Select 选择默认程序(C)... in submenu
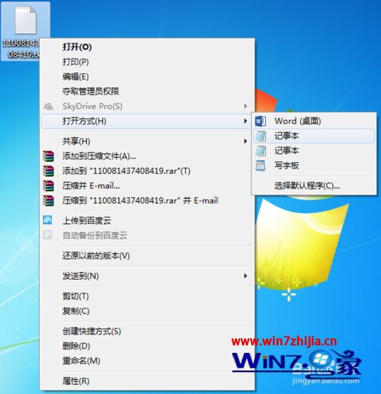The image size is (381, 394). coord(314,186)
